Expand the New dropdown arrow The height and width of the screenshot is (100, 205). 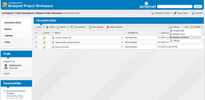point(44,27)
